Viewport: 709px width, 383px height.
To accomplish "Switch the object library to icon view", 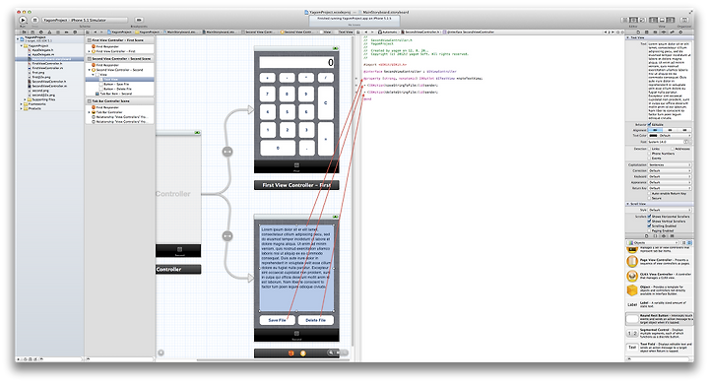I will tap(683, 243).
